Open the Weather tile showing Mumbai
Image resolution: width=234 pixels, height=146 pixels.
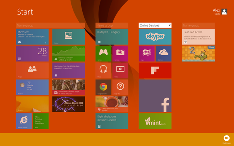[x=32, y=87]
